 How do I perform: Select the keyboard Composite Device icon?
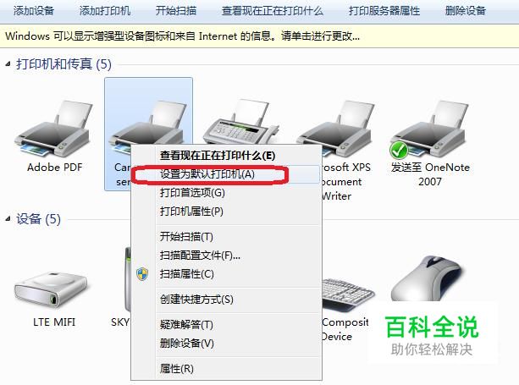(x=347, y=295)
